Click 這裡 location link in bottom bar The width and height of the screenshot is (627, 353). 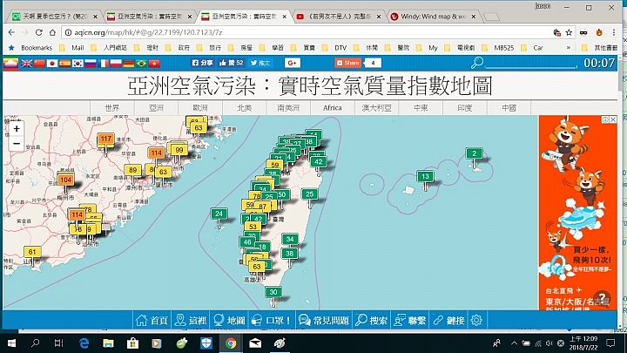[x=191, y=320]
